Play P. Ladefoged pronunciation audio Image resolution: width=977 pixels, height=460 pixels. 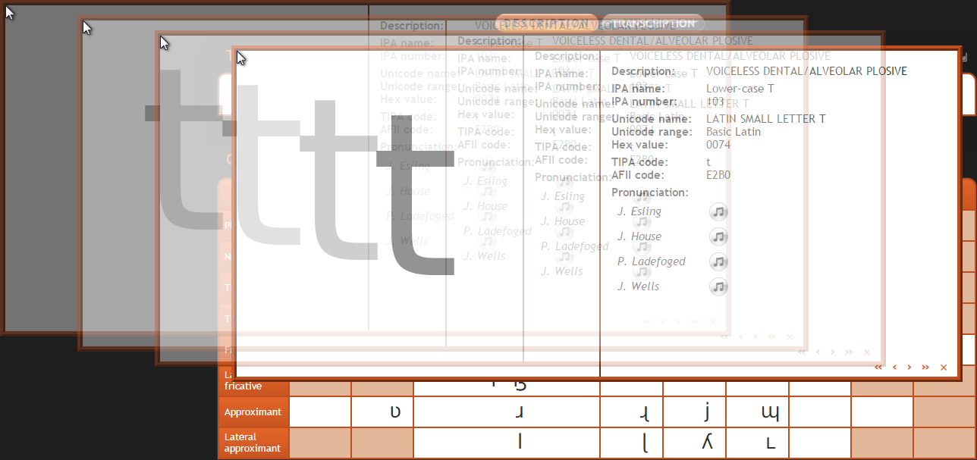[x=718, y=261]
